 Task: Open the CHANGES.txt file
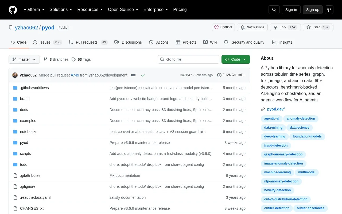(x=32, y=208)
